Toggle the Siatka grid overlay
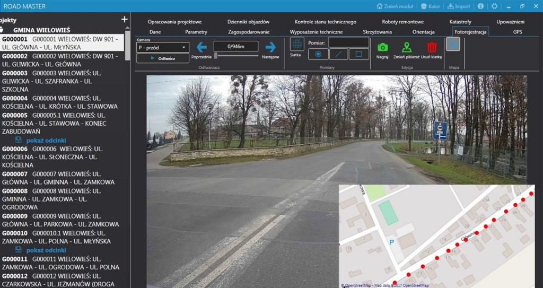Viewport: 543px width, 288px height. pos(297,45)
